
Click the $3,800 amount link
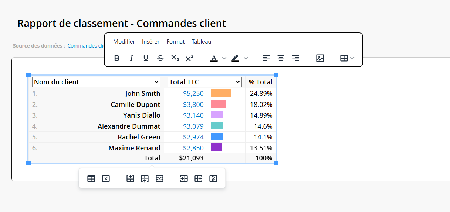tap(193, 104)
